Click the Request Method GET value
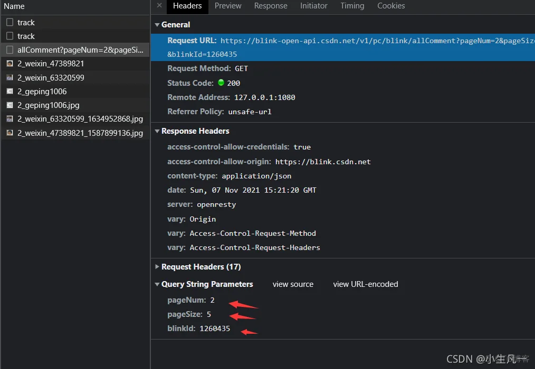Screen dimensions: 535x369 pyautogui.click(x=241, y=69)
